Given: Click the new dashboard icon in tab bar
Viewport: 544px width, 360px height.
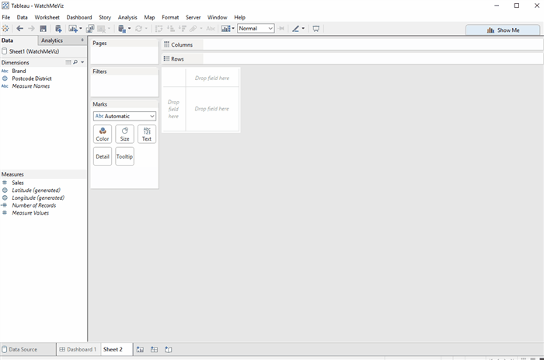Looking at the screenshot, I should [154, 349].
